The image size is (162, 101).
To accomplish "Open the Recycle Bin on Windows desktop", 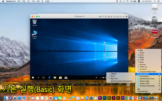I will point(35,23).
